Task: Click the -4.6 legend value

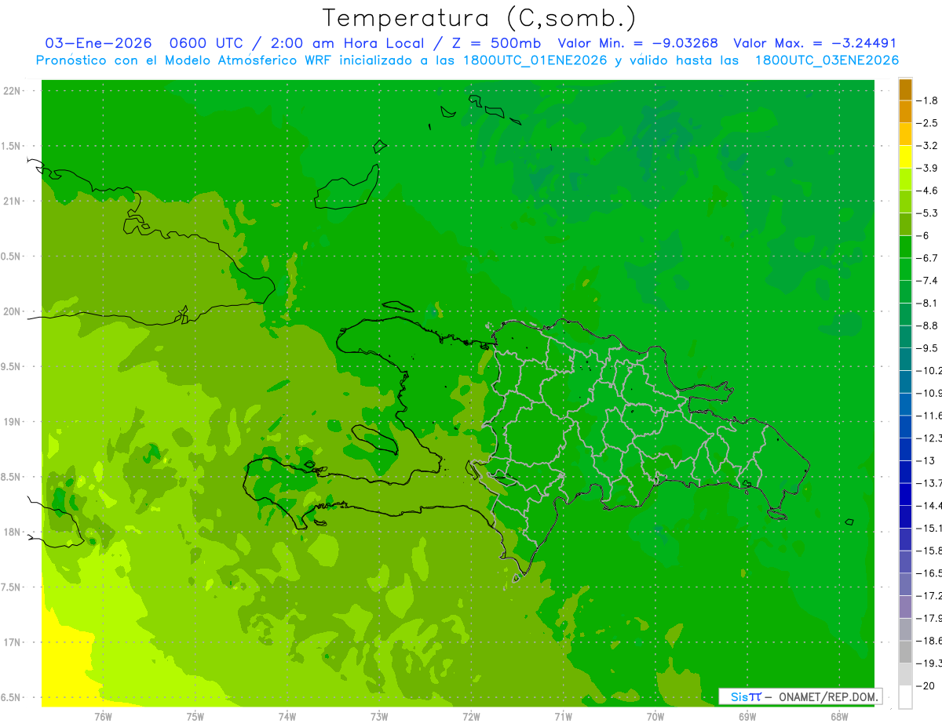Action: click(927, 191)
